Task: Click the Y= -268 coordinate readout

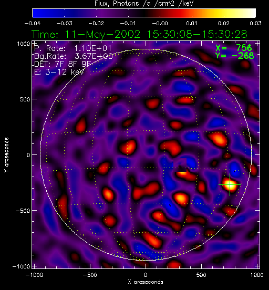Action: click(235, 56)
